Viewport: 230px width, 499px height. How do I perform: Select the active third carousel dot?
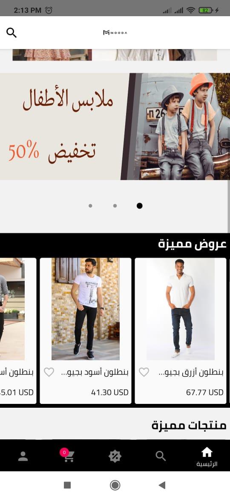coord(139,206)
